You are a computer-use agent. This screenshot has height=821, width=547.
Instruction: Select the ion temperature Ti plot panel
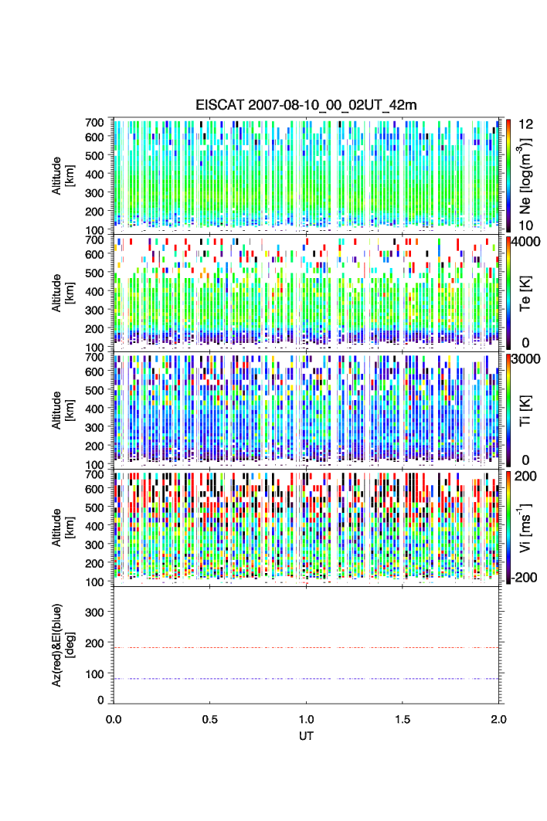tap(306, 409)
